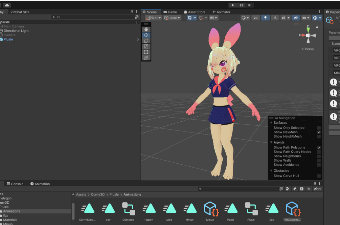Select Directional Light in hierarchy
This screenshot has height=225, width=340.
pyautogui.click(x=16, y=30)
